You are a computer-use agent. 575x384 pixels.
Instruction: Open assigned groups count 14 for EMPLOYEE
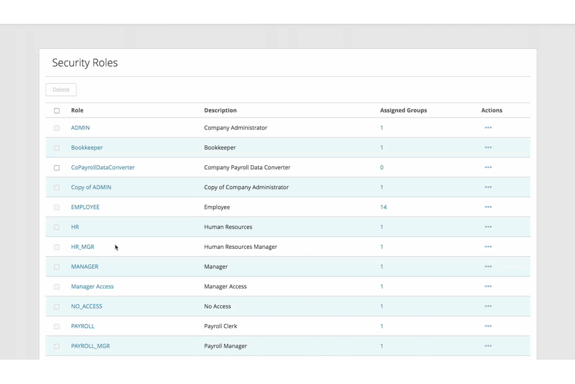pos(383,207)
